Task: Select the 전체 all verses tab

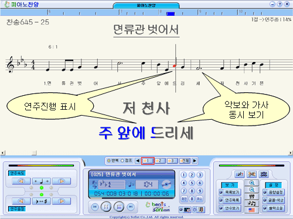Action: pyautogui.click(x=185, y=161)
